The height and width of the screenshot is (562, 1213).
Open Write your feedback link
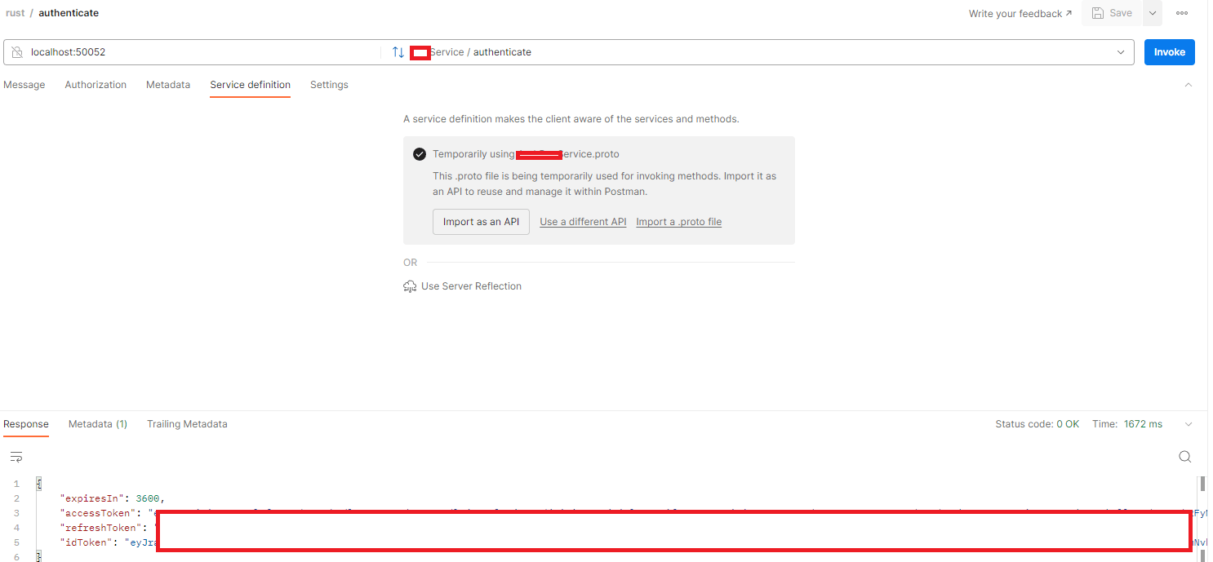[1020, 13]
